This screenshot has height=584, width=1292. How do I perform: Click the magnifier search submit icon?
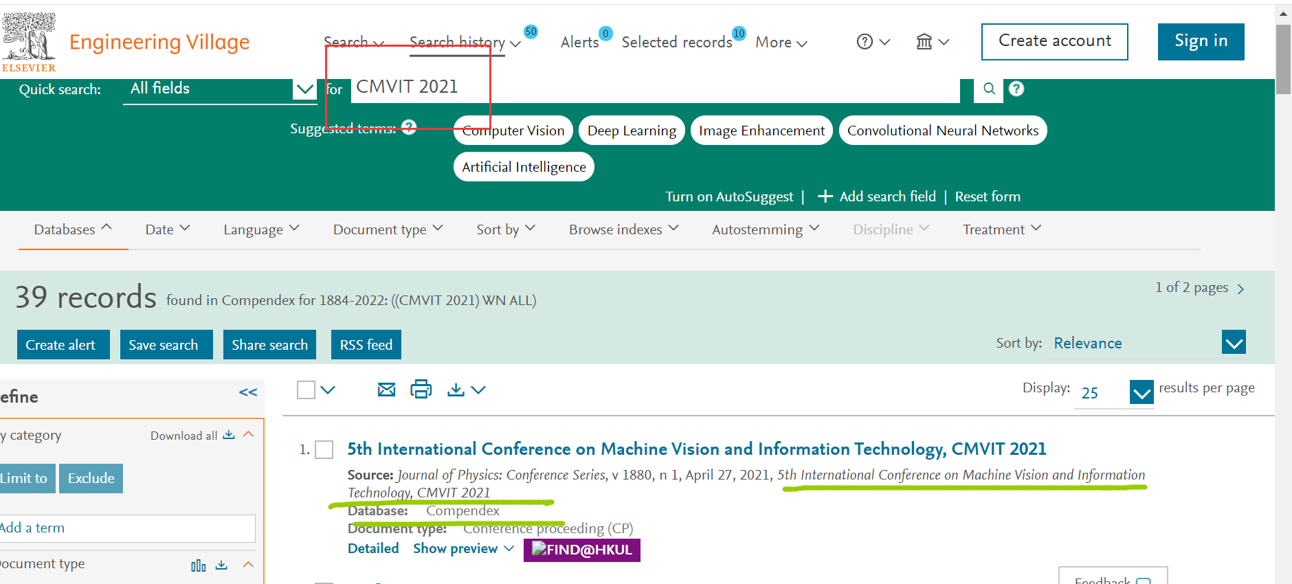point(989,89)
